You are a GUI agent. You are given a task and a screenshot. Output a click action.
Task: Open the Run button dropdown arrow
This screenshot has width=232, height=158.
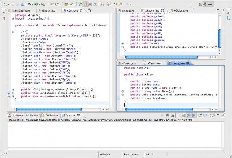click(x=39, y=4)
